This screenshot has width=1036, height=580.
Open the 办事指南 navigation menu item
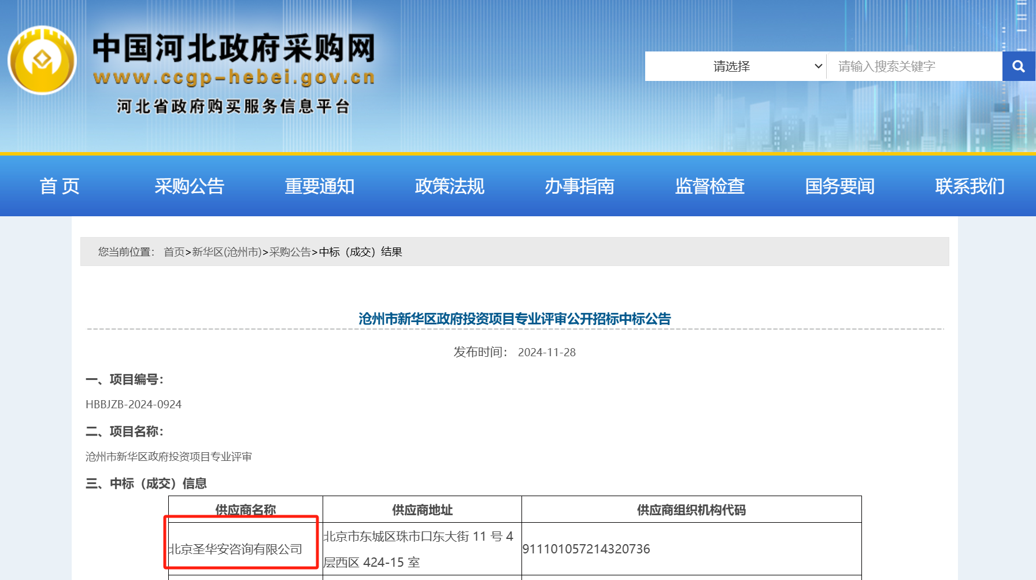[579, 186]
